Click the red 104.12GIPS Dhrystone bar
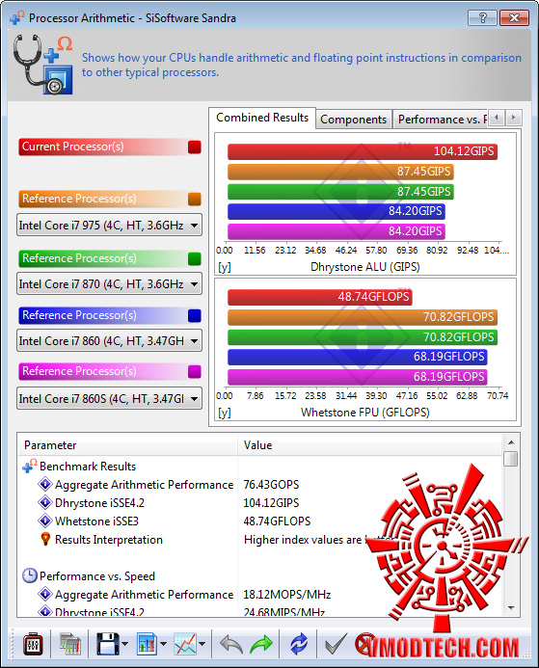The image size is (539, 668). pos(363,151)
